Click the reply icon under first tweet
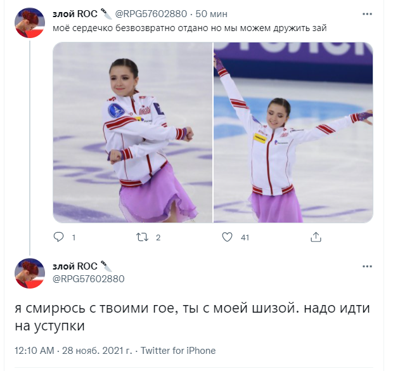 (59, 237)
